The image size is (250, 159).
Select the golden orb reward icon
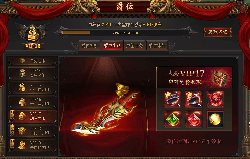215,119
